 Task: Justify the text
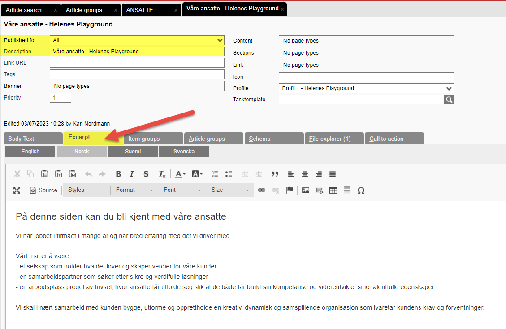click(x=333, y=174)
